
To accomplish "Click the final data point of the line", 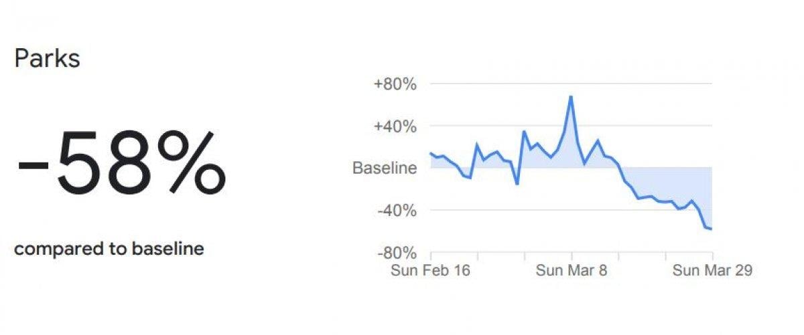I will (712, 229).
